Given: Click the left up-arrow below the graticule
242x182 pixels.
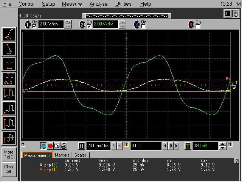Looking at the screenshot, I should [x=23, y=144].
